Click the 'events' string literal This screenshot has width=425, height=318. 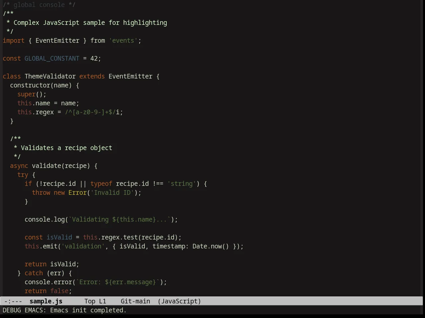coord(123,40)
